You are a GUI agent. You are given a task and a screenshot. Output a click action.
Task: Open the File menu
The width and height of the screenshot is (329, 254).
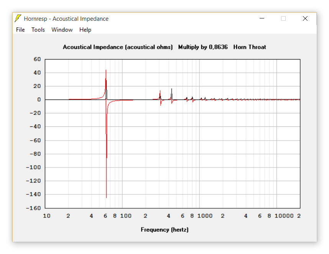(x=20, y=30)
